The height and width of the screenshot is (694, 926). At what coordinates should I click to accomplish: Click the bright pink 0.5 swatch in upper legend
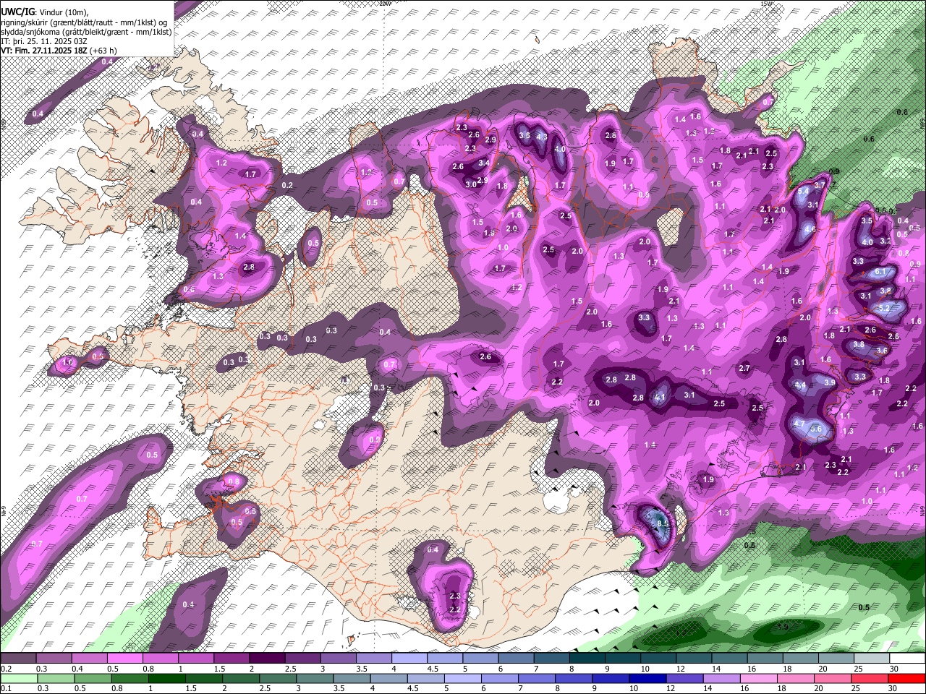tap(124, 659)
